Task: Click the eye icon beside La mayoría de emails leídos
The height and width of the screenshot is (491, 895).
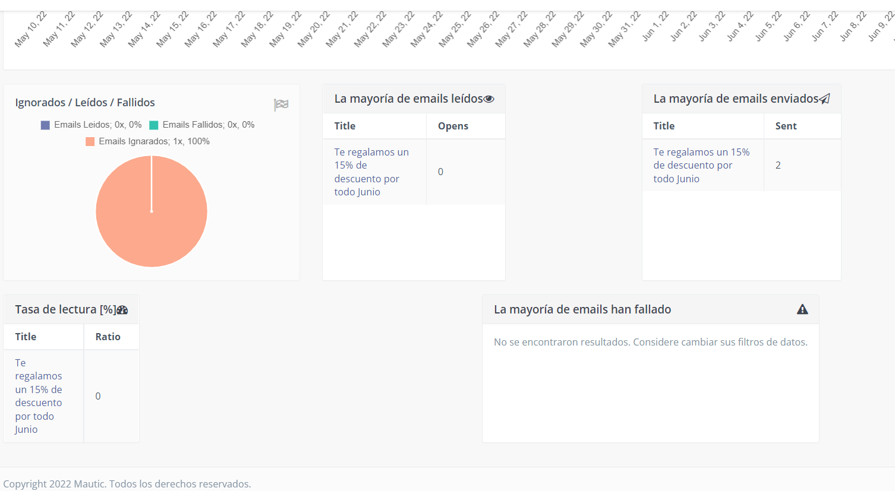Action: [489, 99]
